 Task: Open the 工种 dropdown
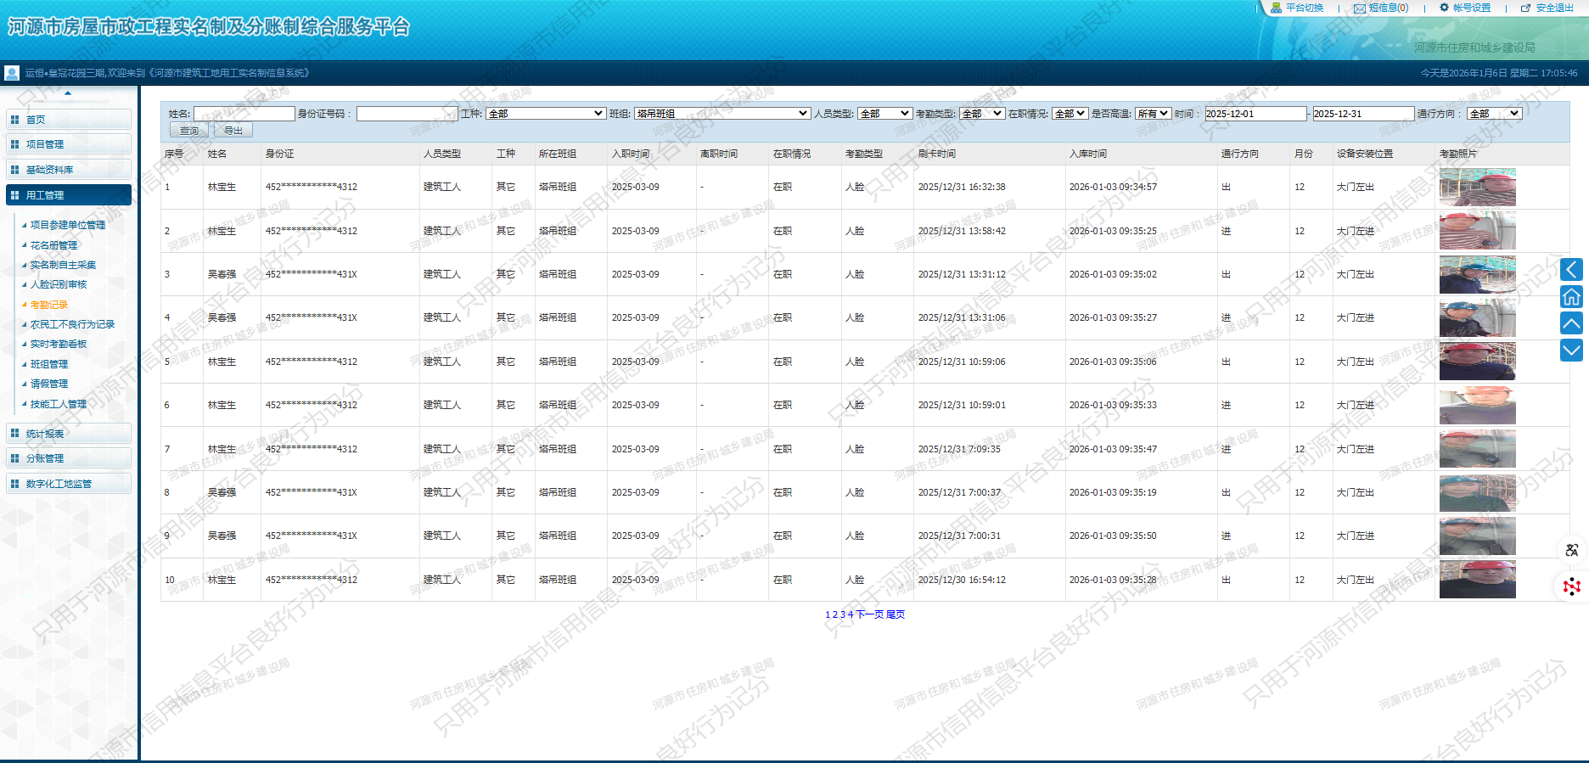tap(545, 114)
